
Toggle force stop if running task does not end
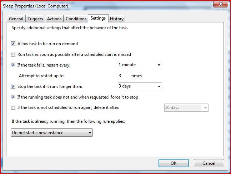[x=13, y=97]
